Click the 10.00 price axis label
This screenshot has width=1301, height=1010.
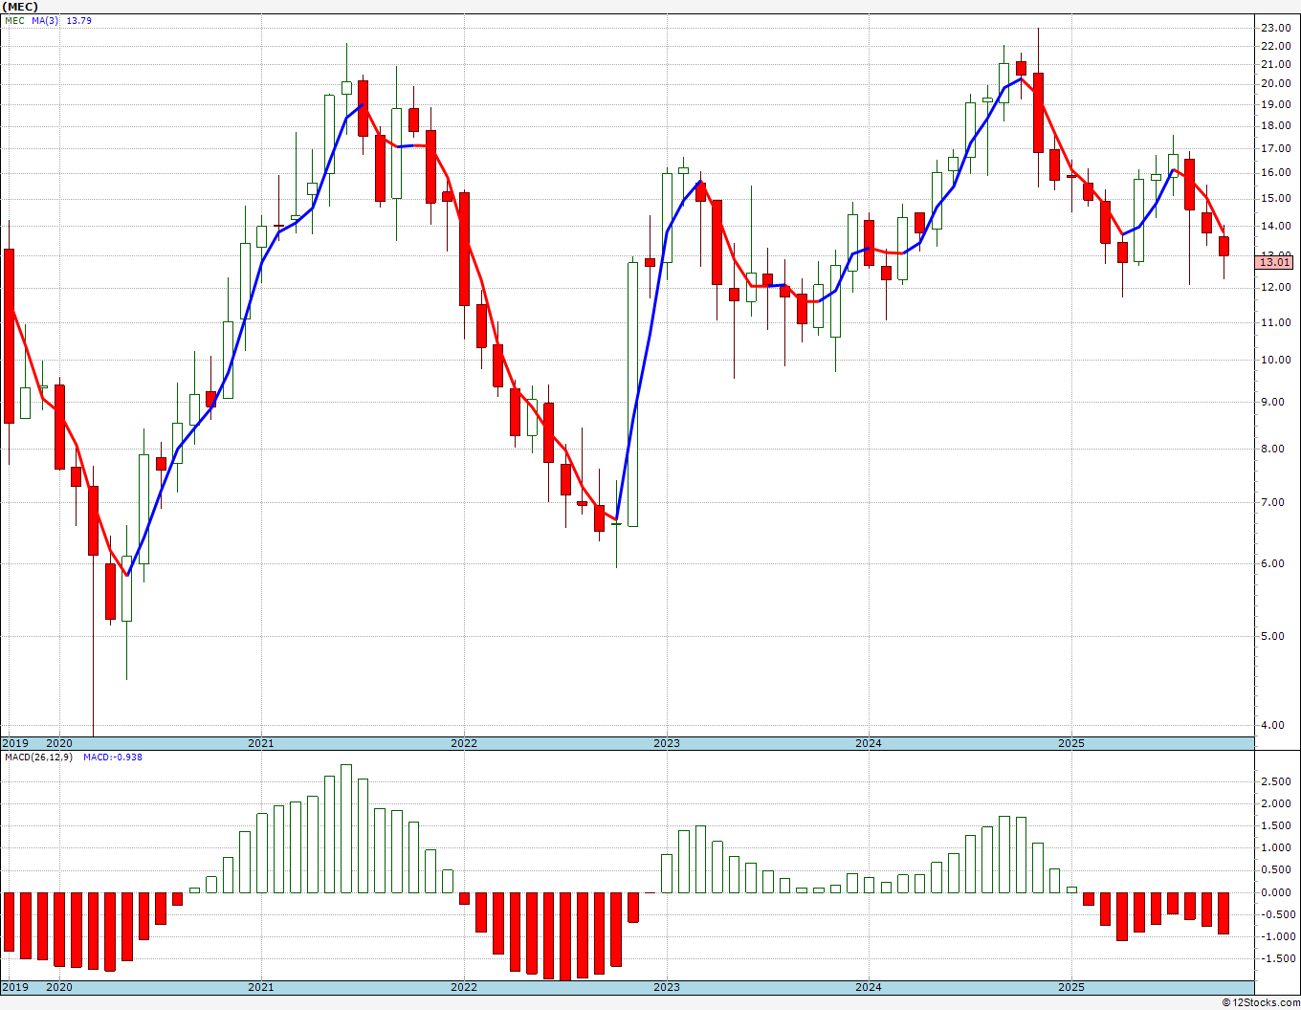(x=1275, y=360)
